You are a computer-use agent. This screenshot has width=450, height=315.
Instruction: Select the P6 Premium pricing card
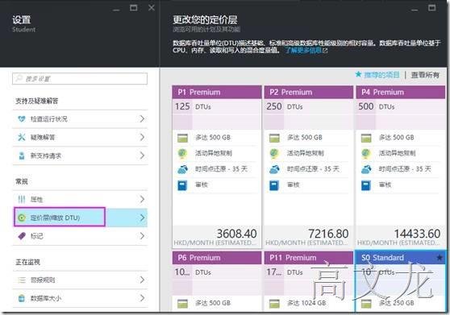click(217, 281)
